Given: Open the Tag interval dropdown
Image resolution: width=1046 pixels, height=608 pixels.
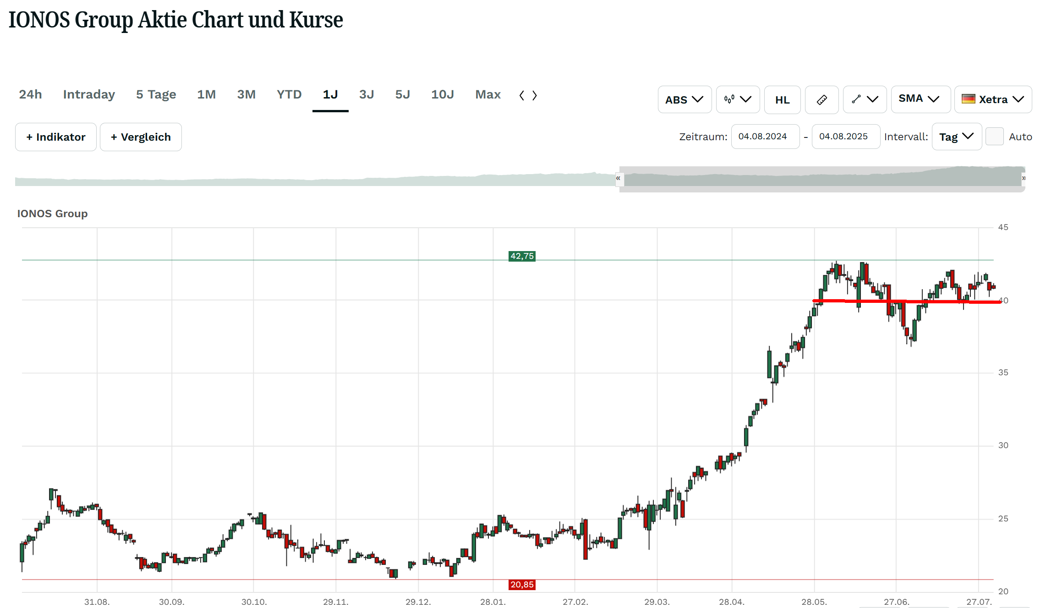Looking at the screenshot, I should 957,137.
